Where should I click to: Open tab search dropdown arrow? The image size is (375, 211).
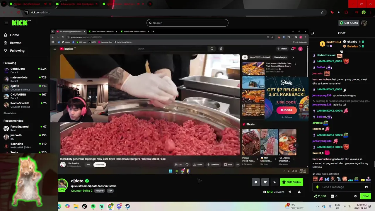4,4
